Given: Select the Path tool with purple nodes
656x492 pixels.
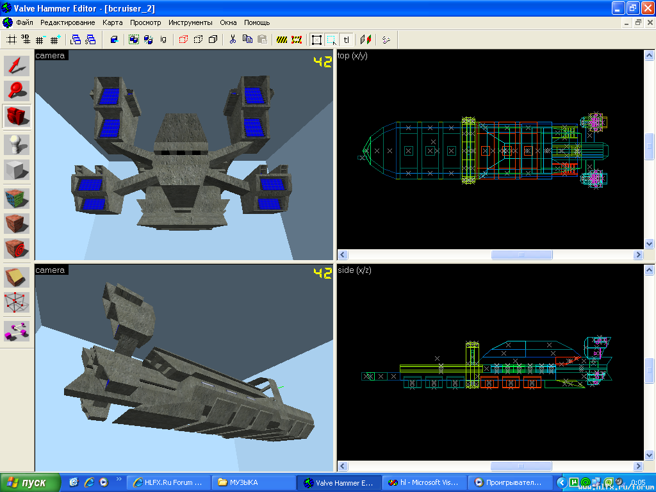Looking at the screenshot, I should point(17,329).
